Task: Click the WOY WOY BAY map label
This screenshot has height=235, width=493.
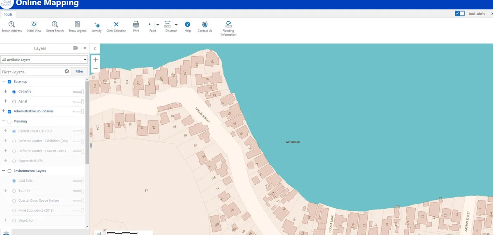Action: coord(293,142)
